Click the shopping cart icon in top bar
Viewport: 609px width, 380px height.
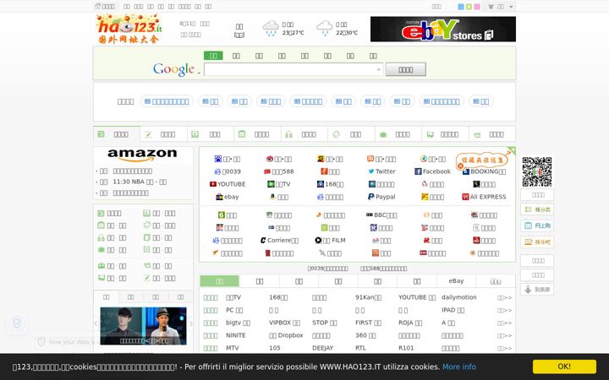[491, 7]
